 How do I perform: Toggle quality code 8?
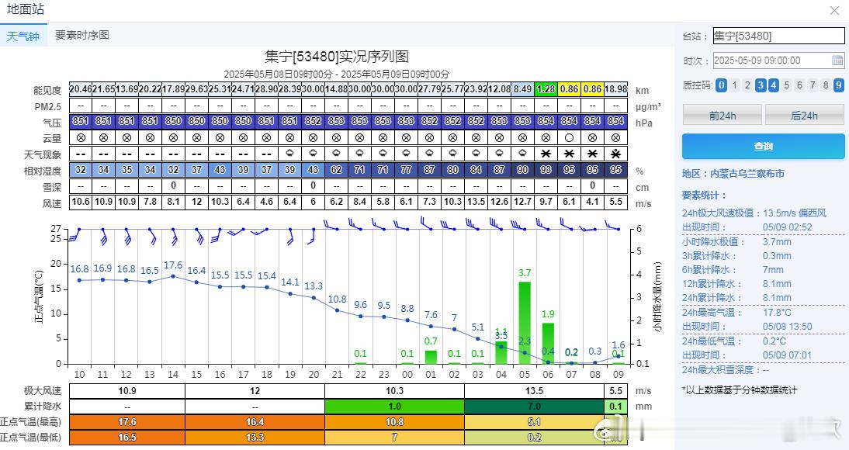(x=826, y=85)
